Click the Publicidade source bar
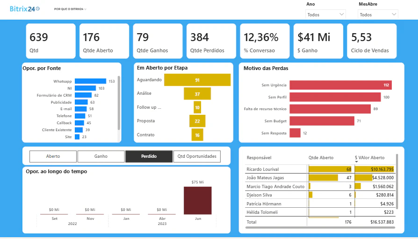The image size is (418, 239). [x=81, y=102]
